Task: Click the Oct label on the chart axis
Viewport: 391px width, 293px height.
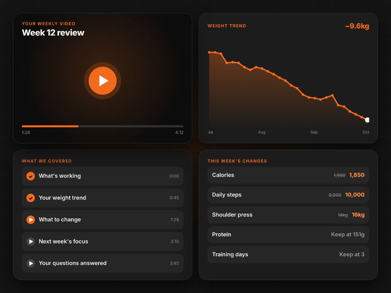Action: click(x=366, y=132)
